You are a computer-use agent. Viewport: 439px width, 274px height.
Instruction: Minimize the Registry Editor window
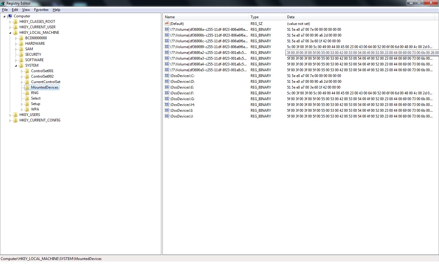tap(411, 3)
